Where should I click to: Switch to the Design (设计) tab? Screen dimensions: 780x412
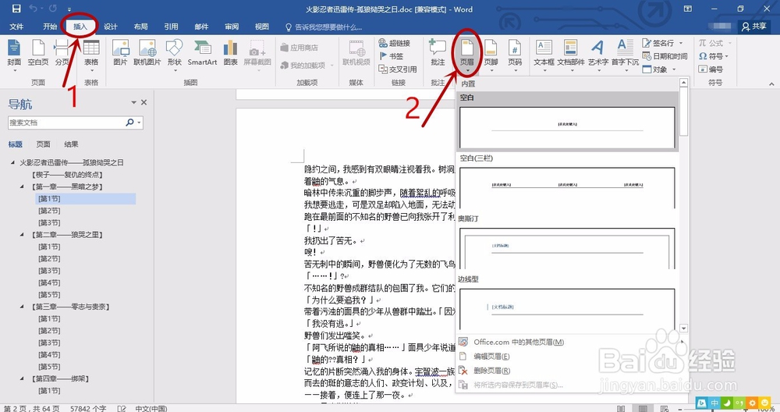point(111,27)
